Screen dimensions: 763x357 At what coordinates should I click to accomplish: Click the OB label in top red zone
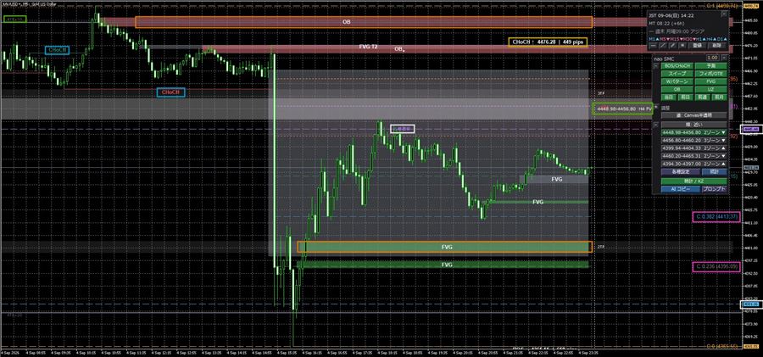click(x=347, y=22)
